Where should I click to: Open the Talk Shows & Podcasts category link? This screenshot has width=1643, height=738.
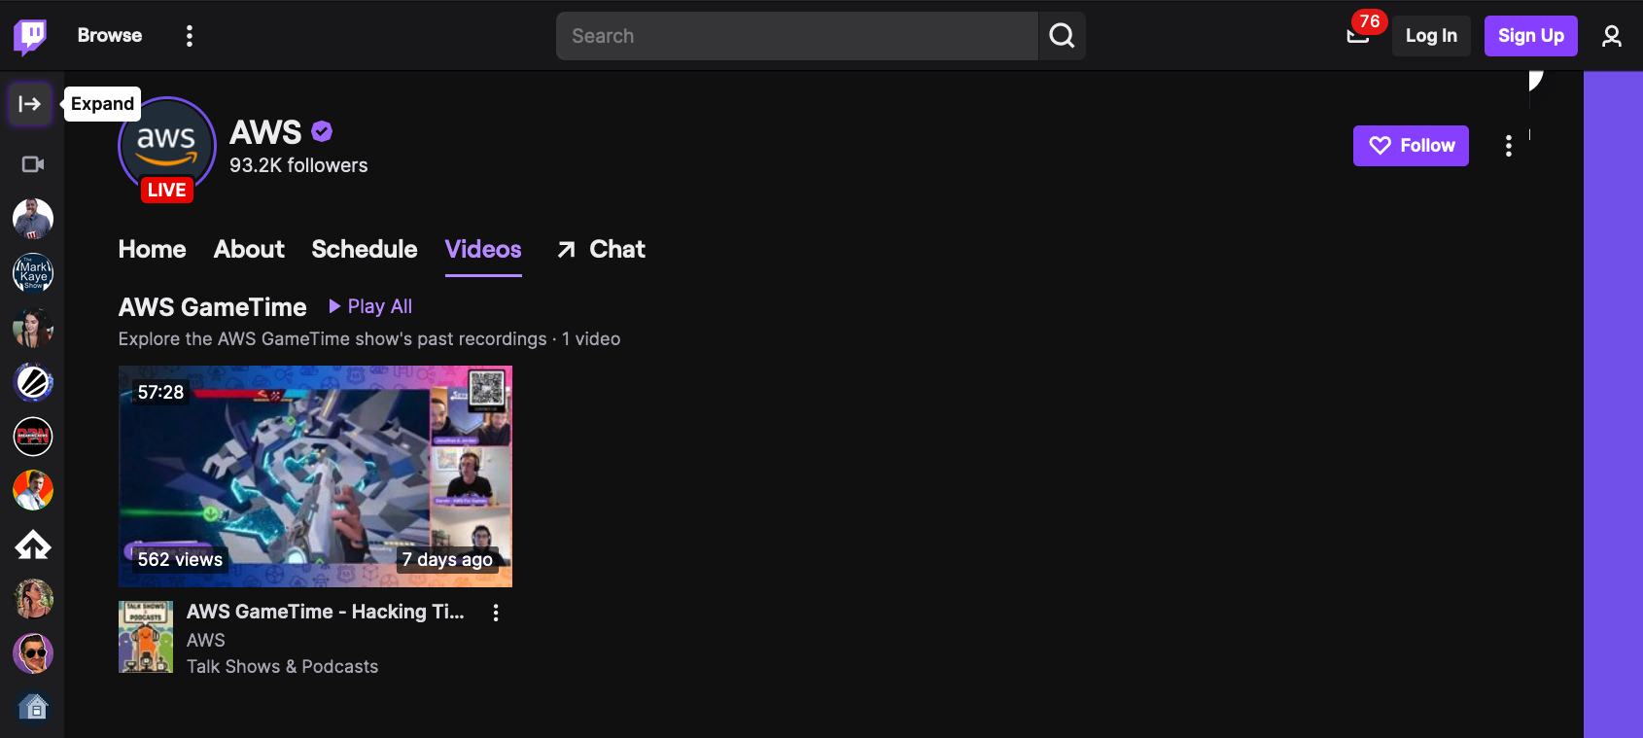click(282, 667)
